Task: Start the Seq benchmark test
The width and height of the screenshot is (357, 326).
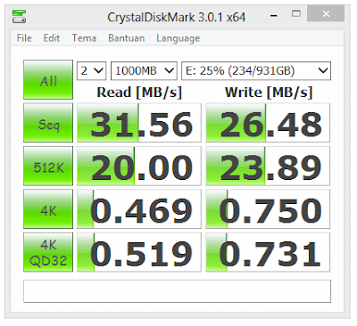Action: coord(48,123)
